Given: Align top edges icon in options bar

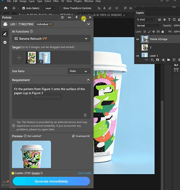Looking at the screenshot, I should [125, 8].
